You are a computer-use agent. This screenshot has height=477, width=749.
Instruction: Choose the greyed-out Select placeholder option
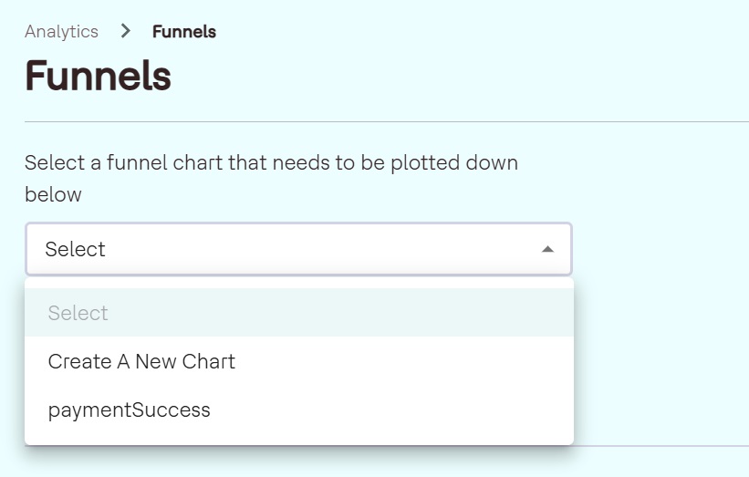click(x=78, y=313)
